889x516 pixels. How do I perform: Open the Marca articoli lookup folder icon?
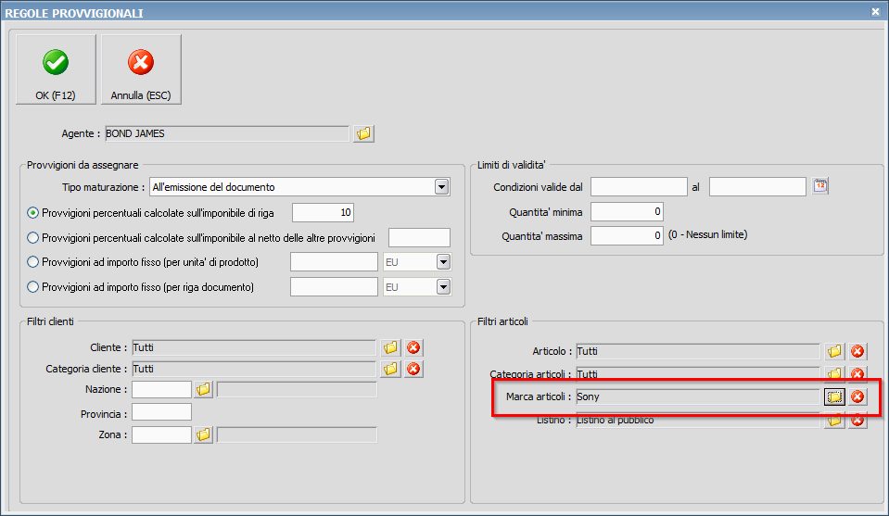(834, 397)
